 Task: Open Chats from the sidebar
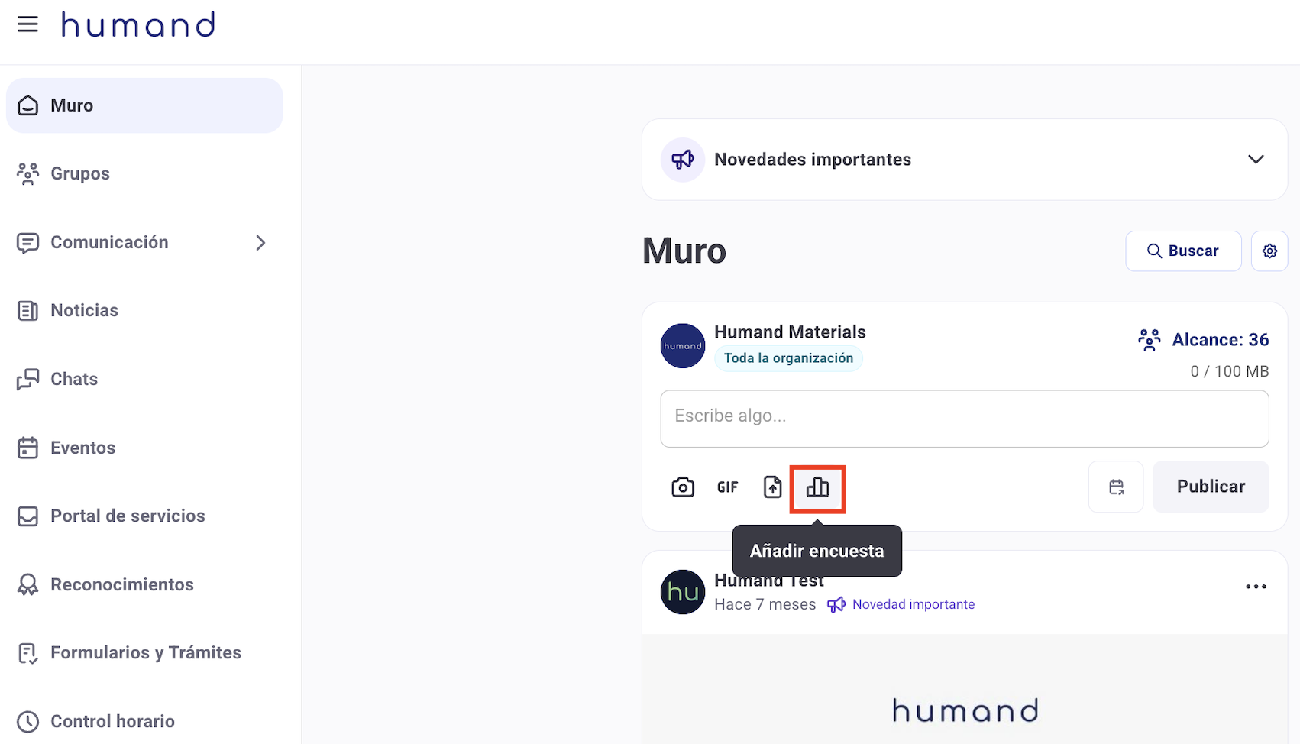pyautogui.click(x=74, y=380)
